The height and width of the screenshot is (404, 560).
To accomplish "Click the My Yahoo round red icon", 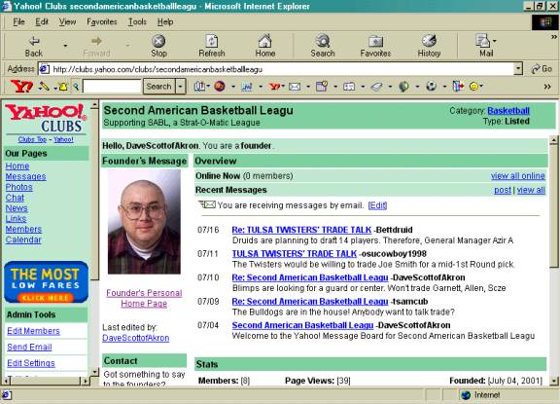I will point(220,87).
